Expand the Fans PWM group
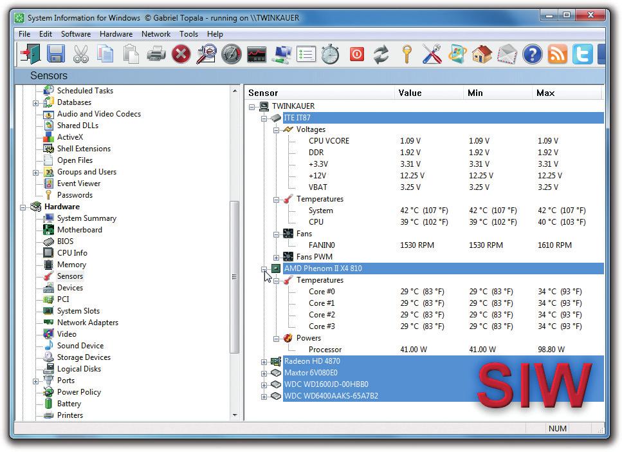This screenshot has height=452, width=622. tap(277, 258)
